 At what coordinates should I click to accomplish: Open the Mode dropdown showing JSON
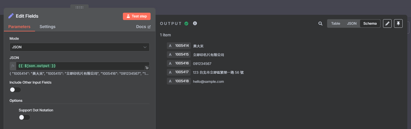(x=79, y=47)
